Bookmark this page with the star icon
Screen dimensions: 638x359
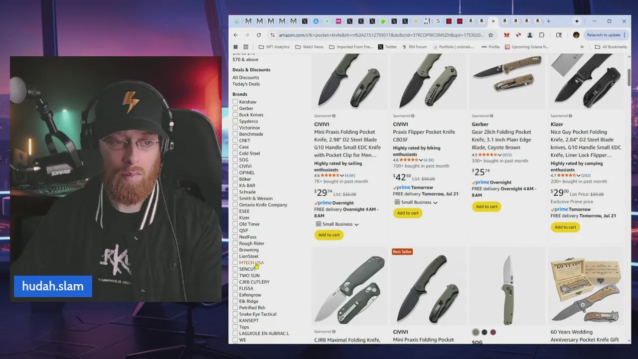pyautogui.click(x=490, y=35)
